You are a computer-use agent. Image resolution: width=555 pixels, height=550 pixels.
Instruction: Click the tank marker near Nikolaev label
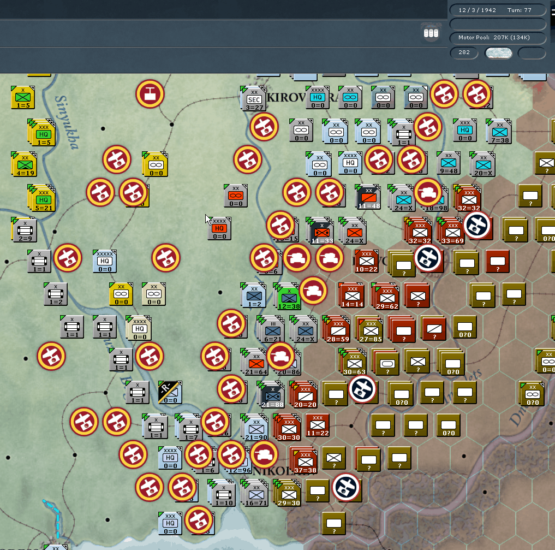pos(264,454)
